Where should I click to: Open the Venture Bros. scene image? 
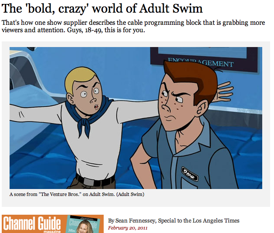point(136,118)
